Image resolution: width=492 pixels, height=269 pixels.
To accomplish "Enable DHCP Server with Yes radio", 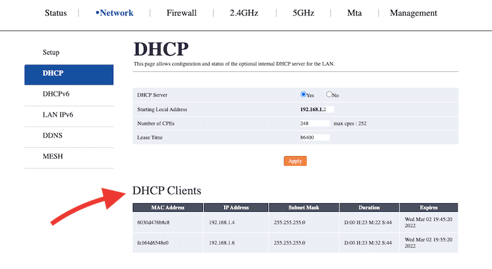I will pyautogui.click(x=303, y=95).
